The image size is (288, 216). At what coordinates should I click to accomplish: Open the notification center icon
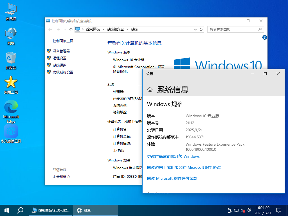(x=279, y=210)
